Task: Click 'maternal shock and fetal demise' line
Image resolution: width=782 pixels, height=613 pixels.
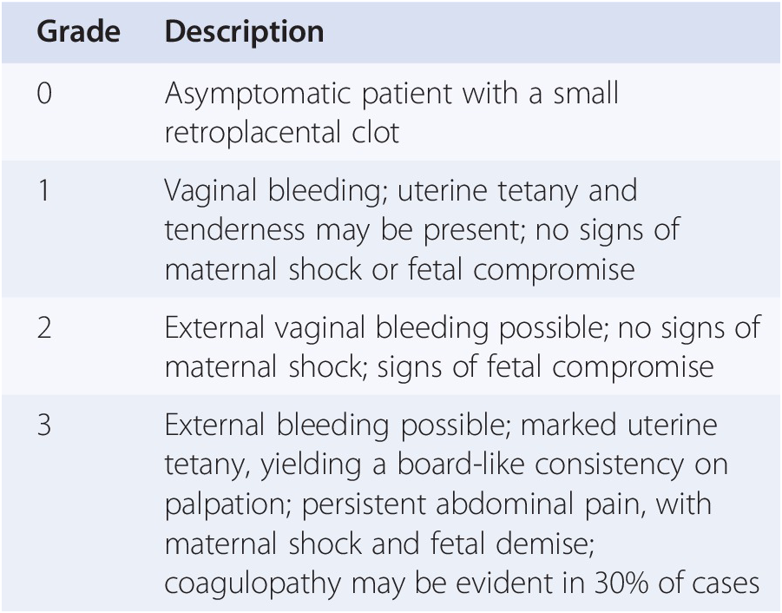Action: [x=379, y=544]
